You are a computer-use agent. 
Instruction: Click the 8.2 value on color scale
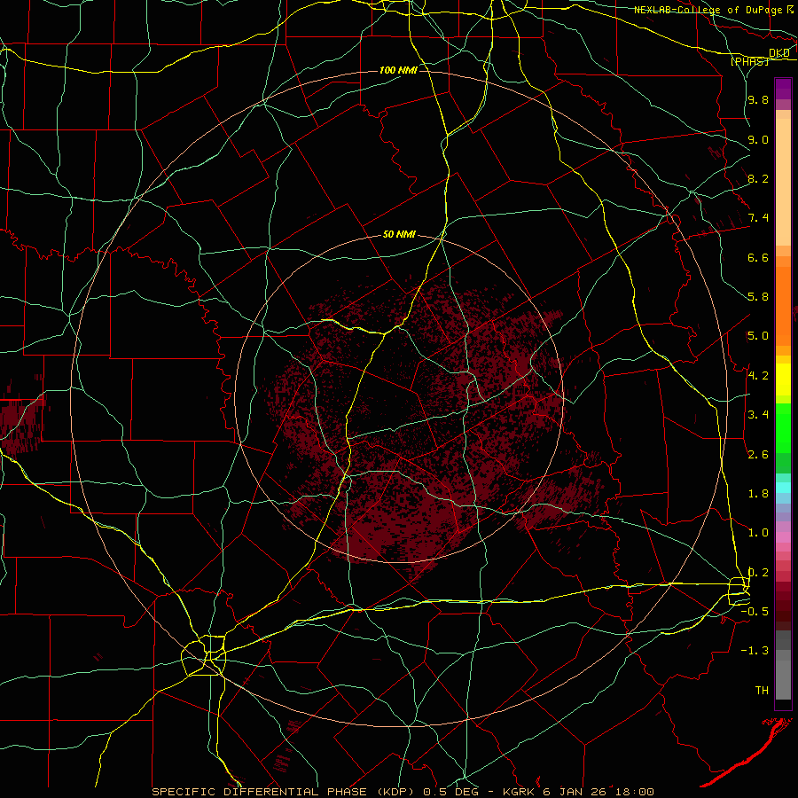click(x=758, y=178)
